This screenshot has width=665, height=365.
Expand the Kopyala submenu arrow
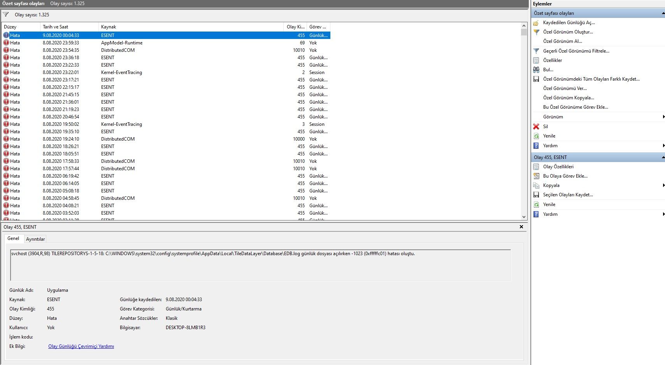pyautogui.click(x=663, y=185)
